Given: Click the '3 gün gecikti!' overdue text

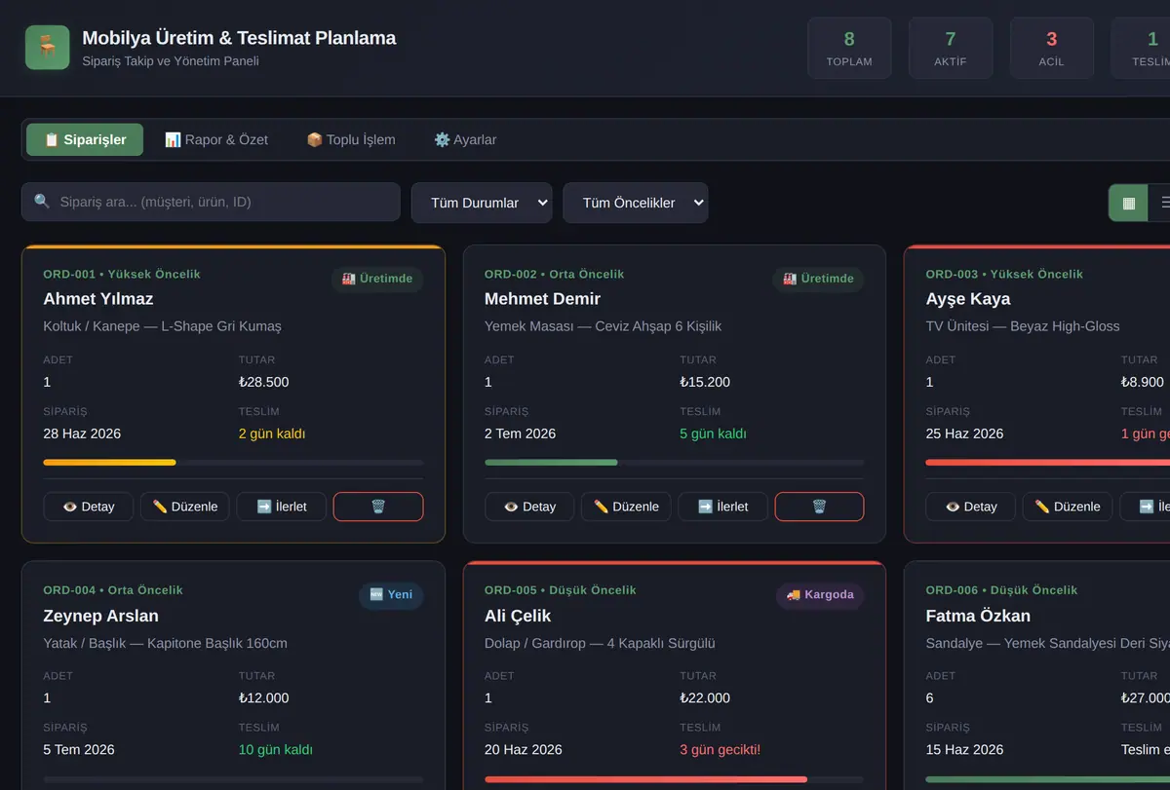Looking at the screenshot, I should (x=721, y=750).
